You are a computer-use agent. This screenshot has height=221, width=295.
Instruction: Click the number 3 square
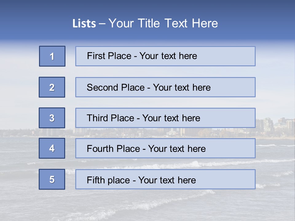[x=52, y=118]
